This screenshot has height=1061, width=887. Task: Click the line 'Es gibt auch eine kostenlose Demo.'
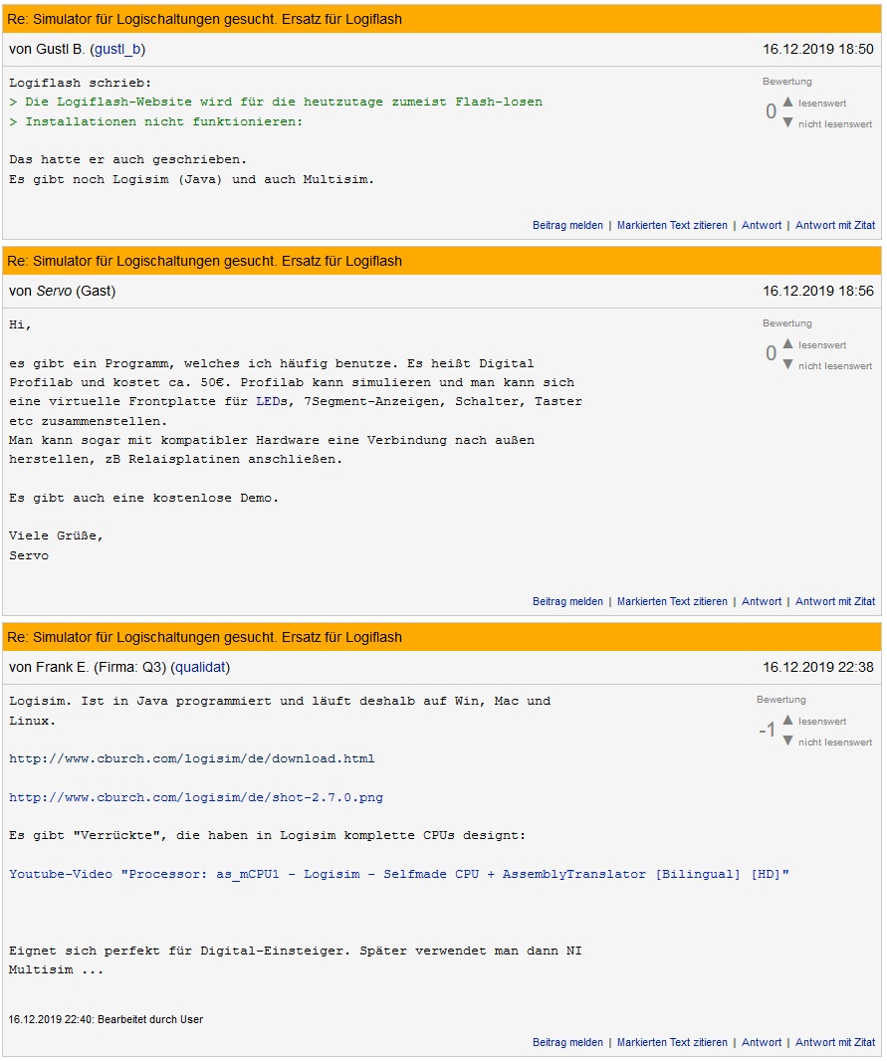click(x=143, y=498)
